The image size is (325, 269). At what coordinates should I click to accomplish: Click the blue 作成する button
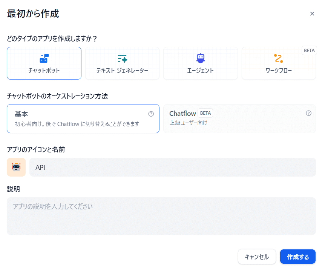(297, 257)
